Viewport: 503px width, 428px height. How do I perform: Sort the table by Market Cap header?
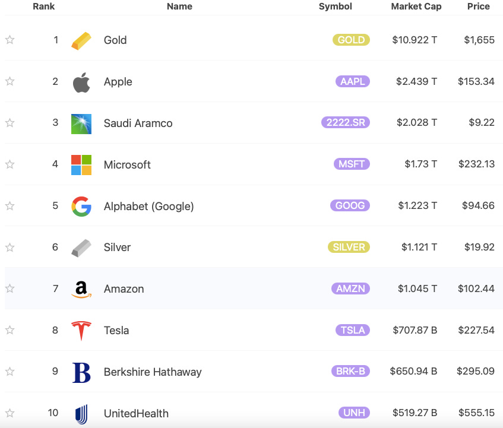click(x=416, y=7)
